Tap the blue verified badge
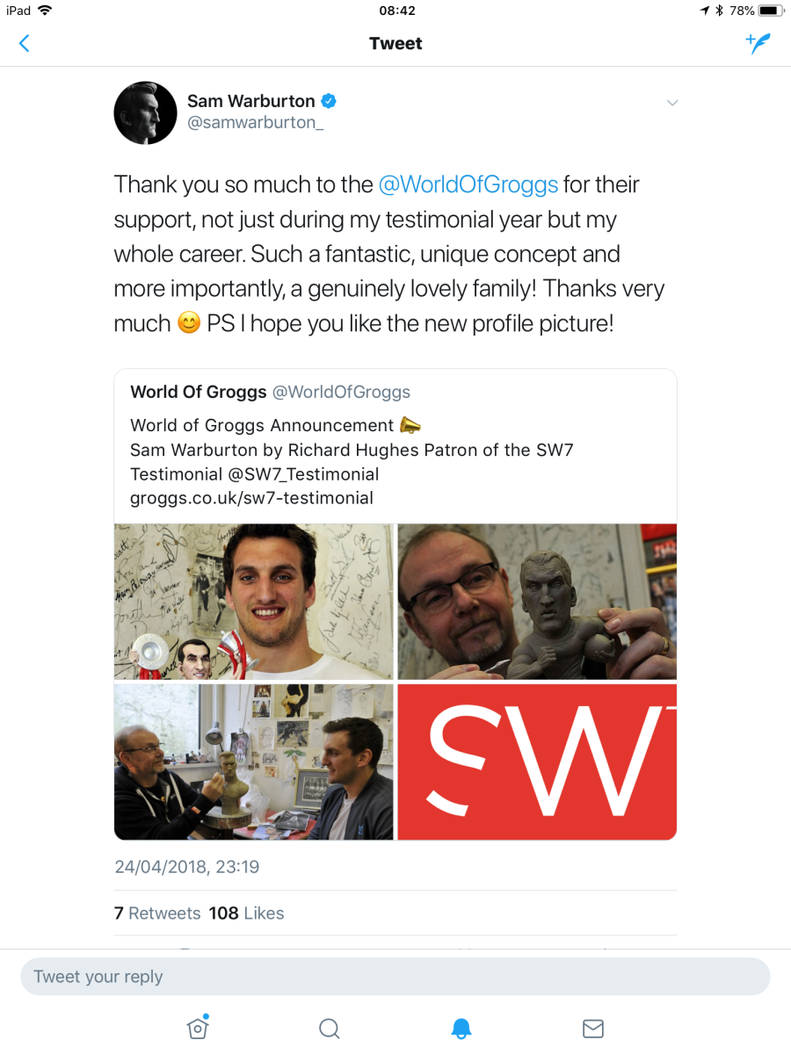 328,101
